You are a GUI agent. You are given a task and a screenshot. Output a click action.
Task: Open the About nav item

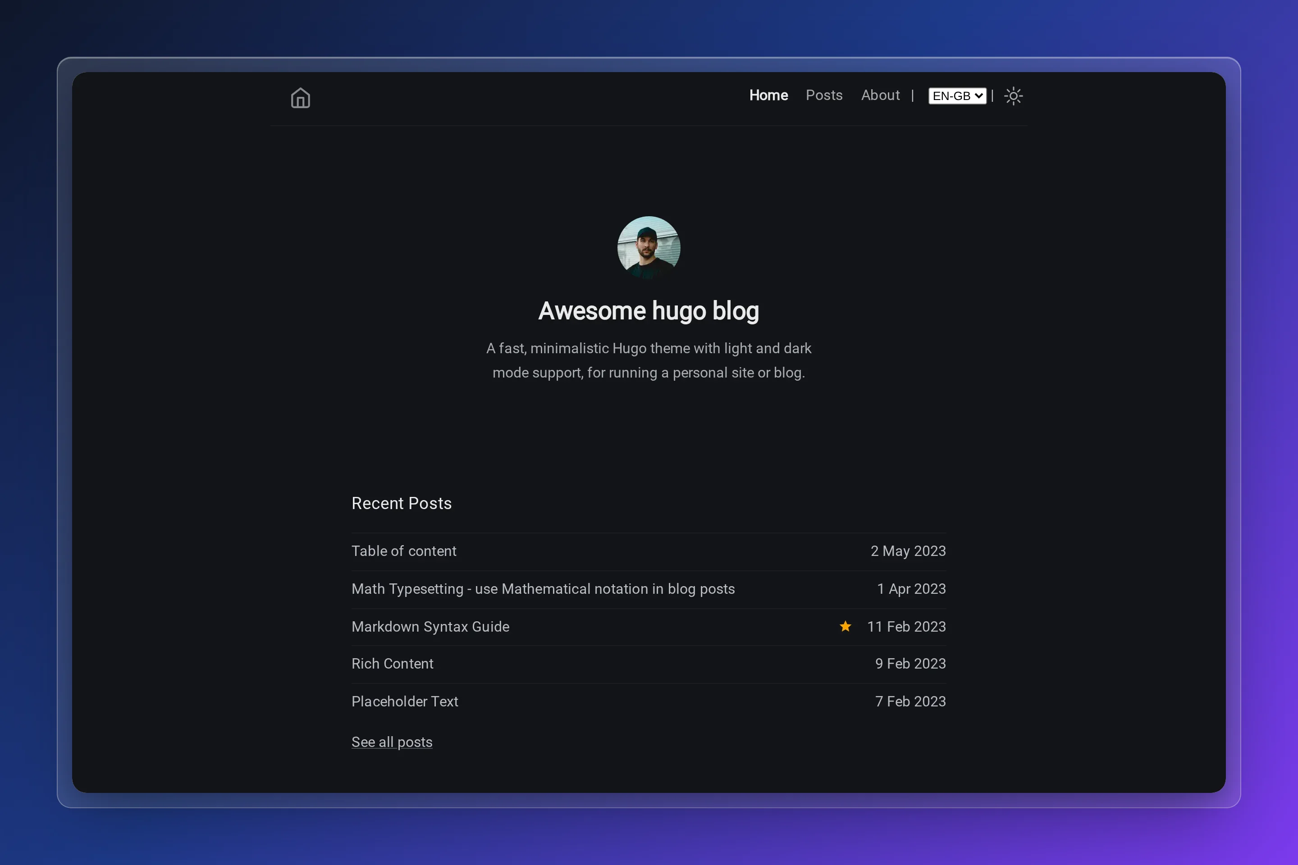click(x=880, y=96)
